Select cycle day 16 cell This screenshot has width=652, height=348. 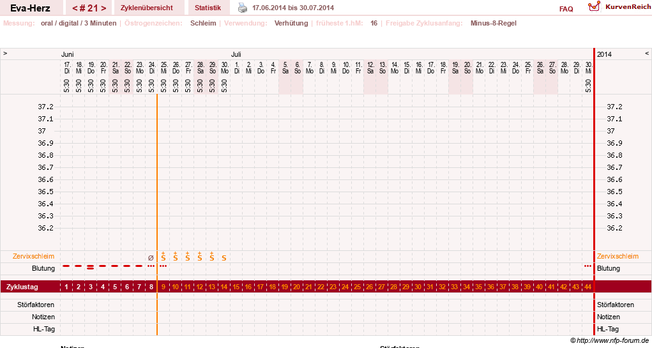pos(248,287)
